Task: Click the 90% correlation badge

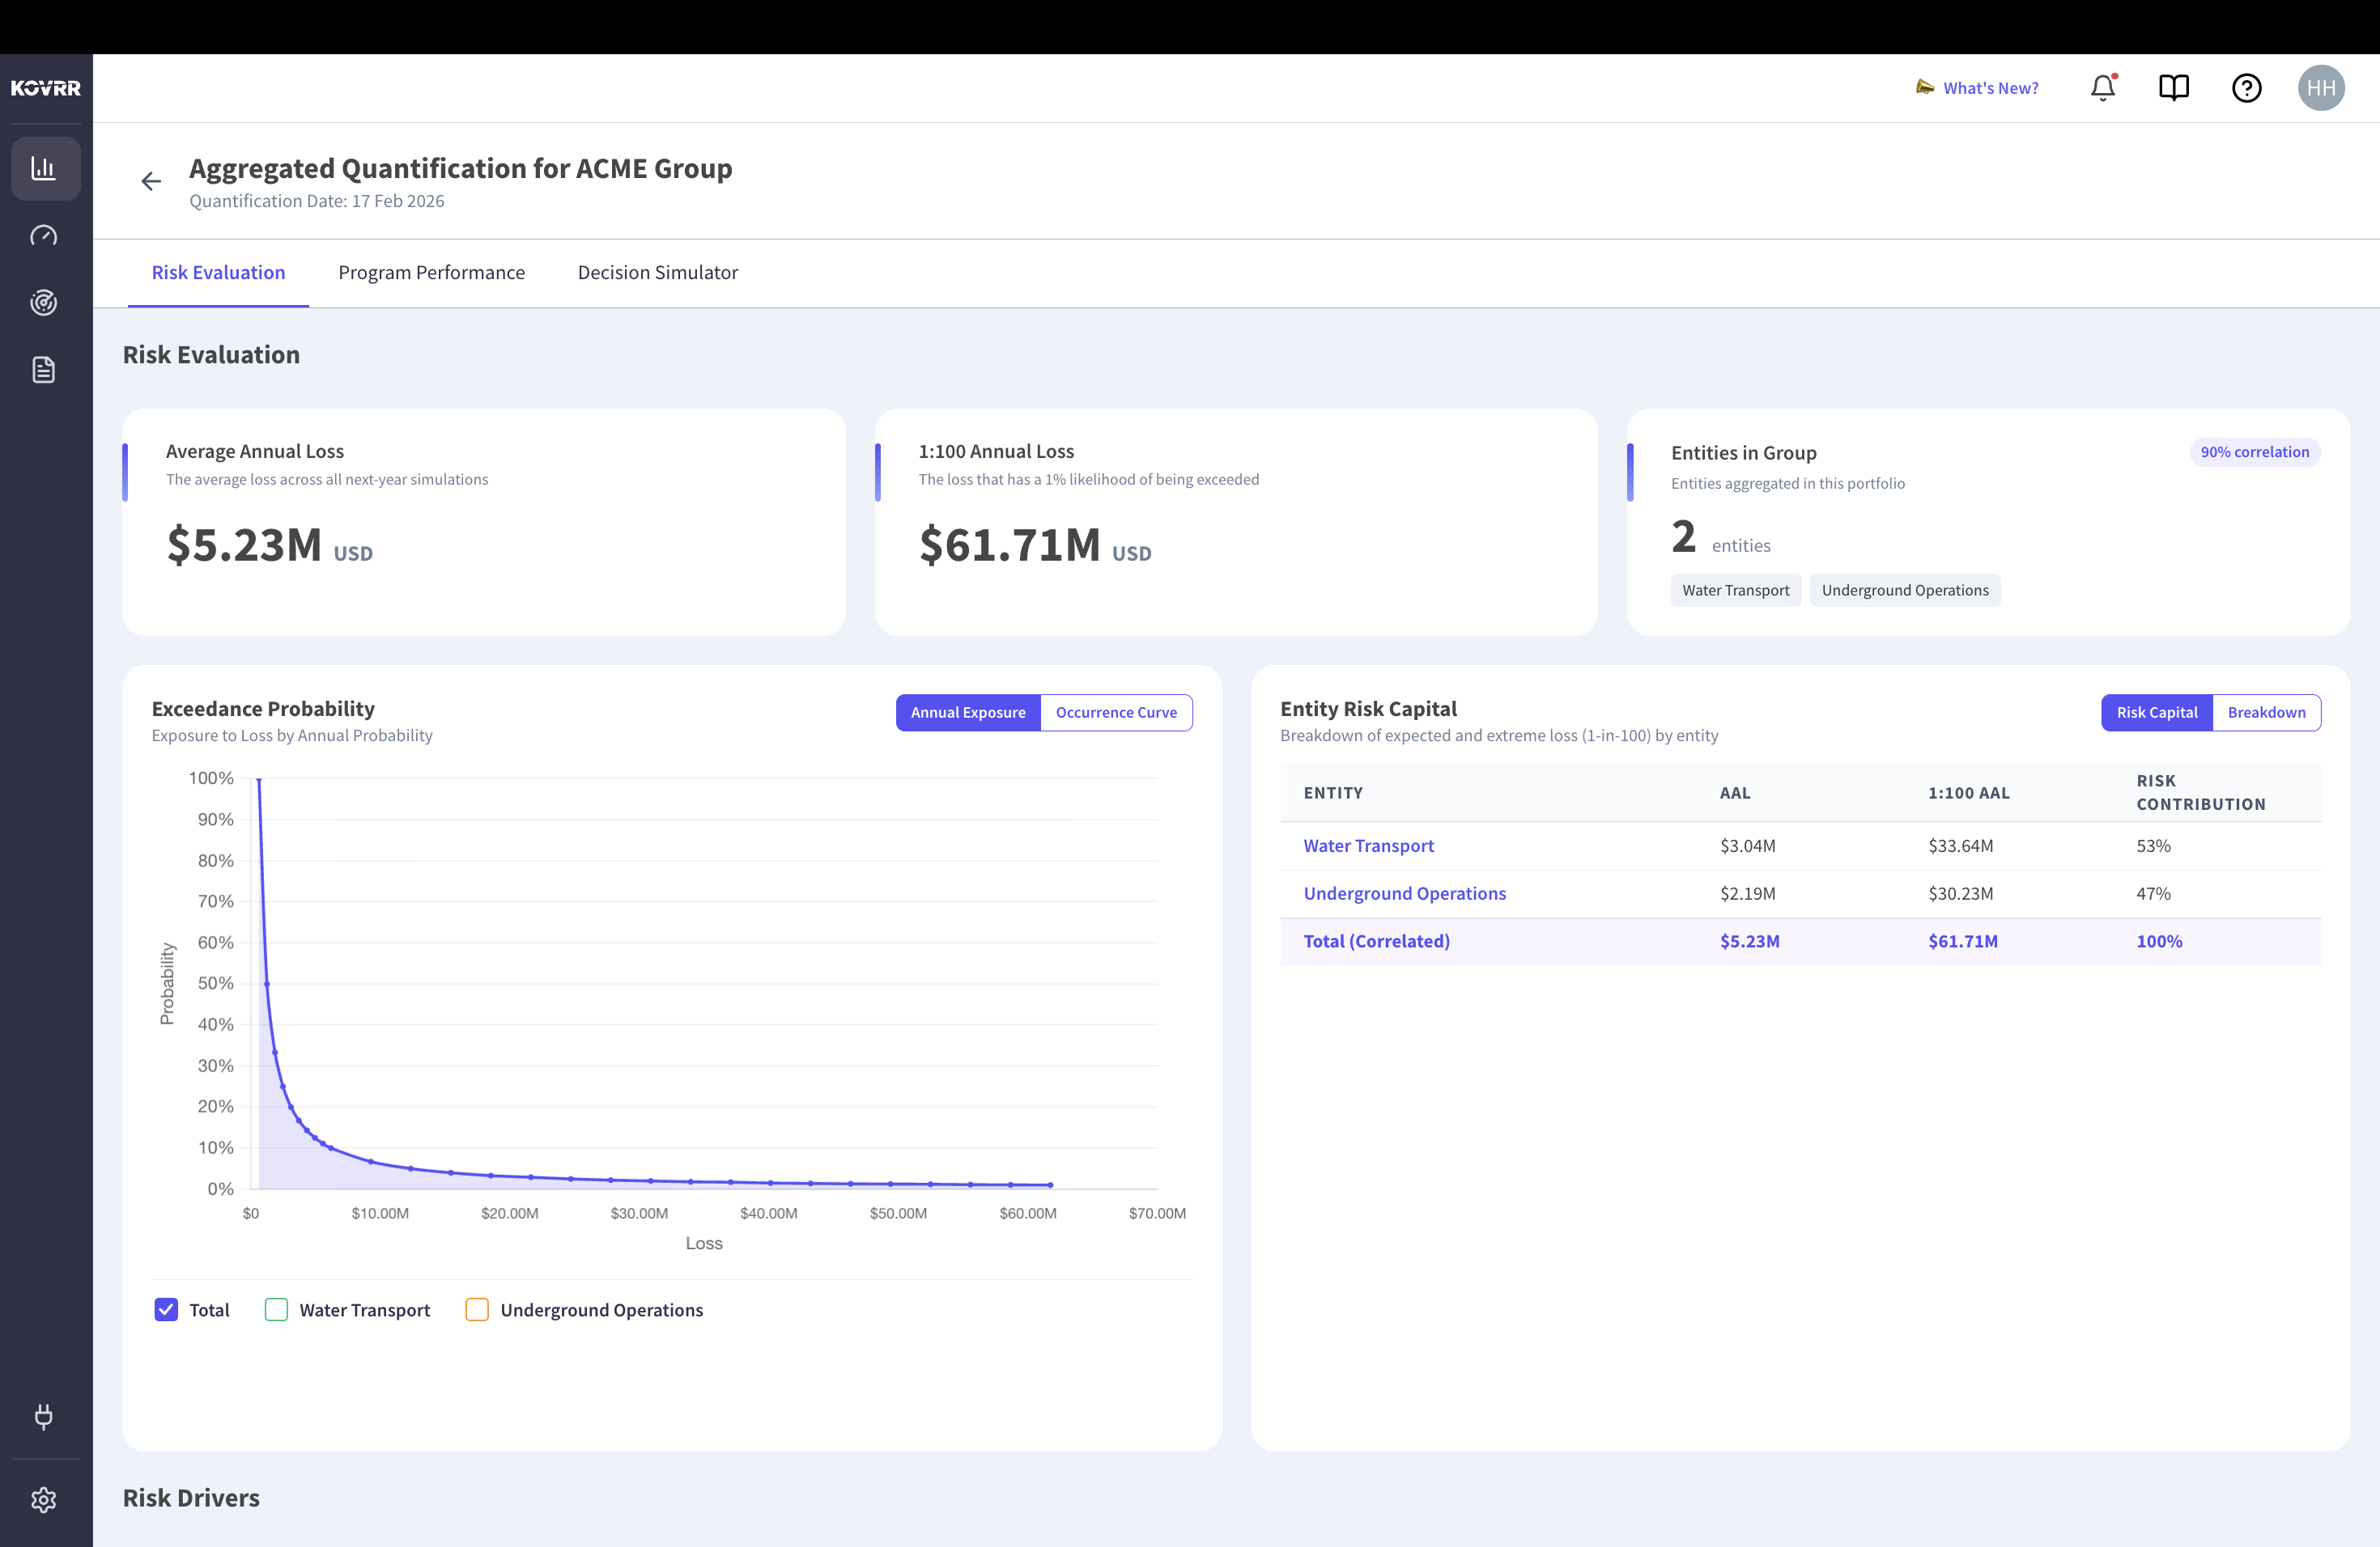Action: coord(2254,451)
